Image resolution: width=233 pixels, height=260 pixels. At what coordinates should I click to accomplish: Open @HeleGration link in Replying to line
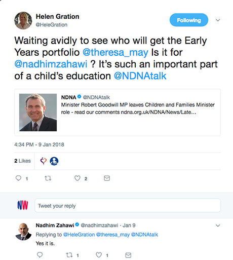click(79, 235)
